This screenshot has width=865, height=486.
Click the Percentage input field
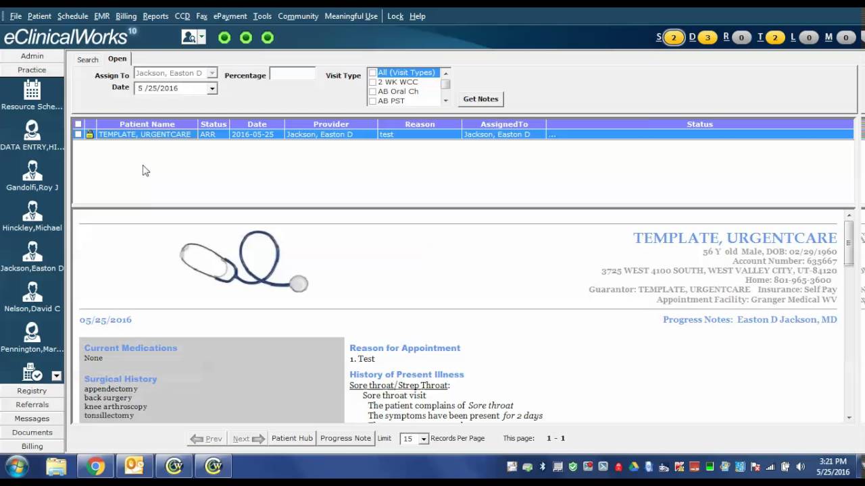(x=293, y=74)
